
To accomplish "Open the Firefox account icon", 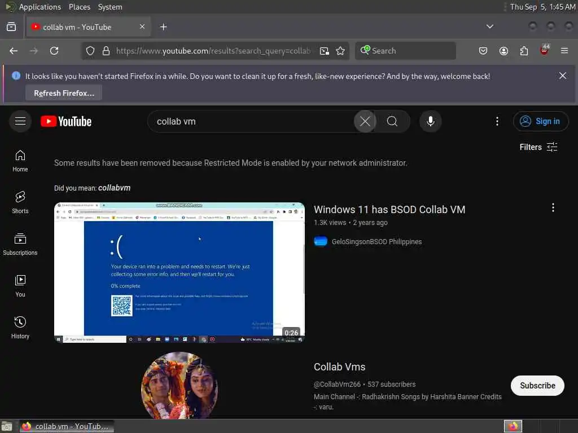I will tap(503, 51).
